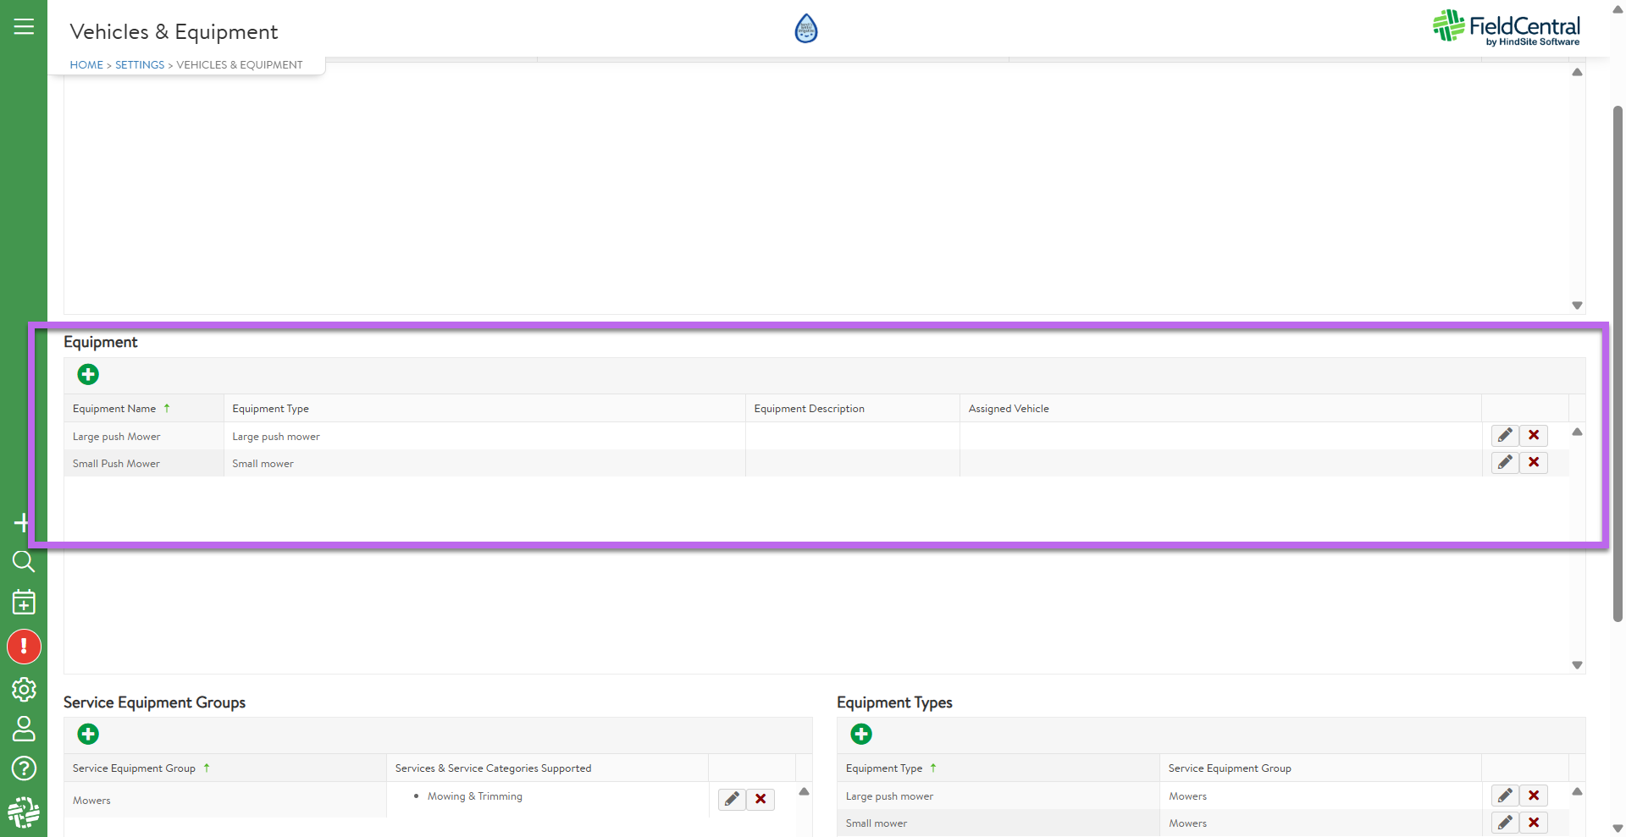Edit the Large push Mower equipment row

click(x=1504, y=435)
